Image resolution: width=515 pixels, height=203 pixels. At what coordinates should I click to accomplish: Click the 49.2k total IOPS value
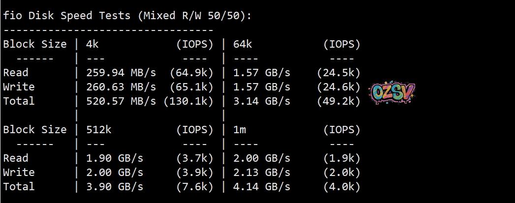point(338,101)
